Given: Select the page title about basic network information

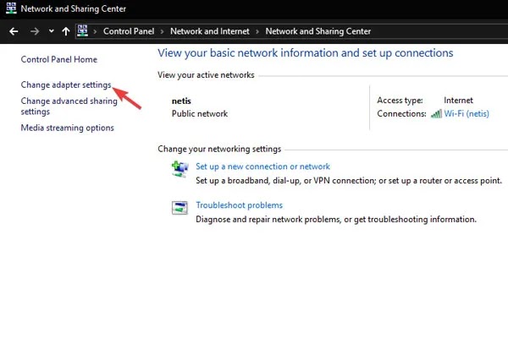Looking at the screenshot, I should click(306, 53).
